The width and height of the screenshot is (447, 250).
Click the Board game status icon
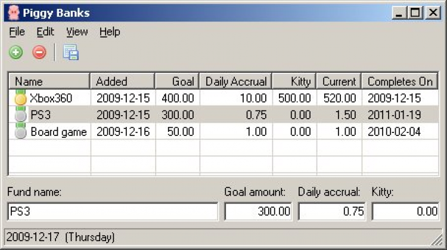[x=21, y=132]
